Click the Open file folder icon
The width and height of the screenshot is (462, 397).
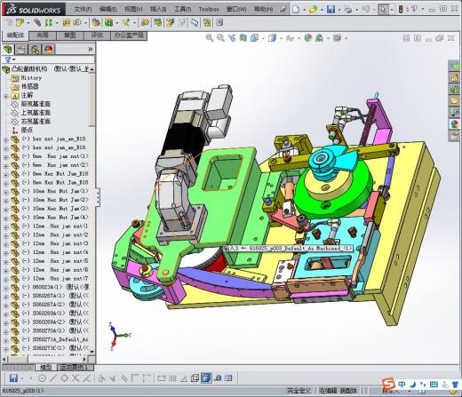[x=313, y=10]
